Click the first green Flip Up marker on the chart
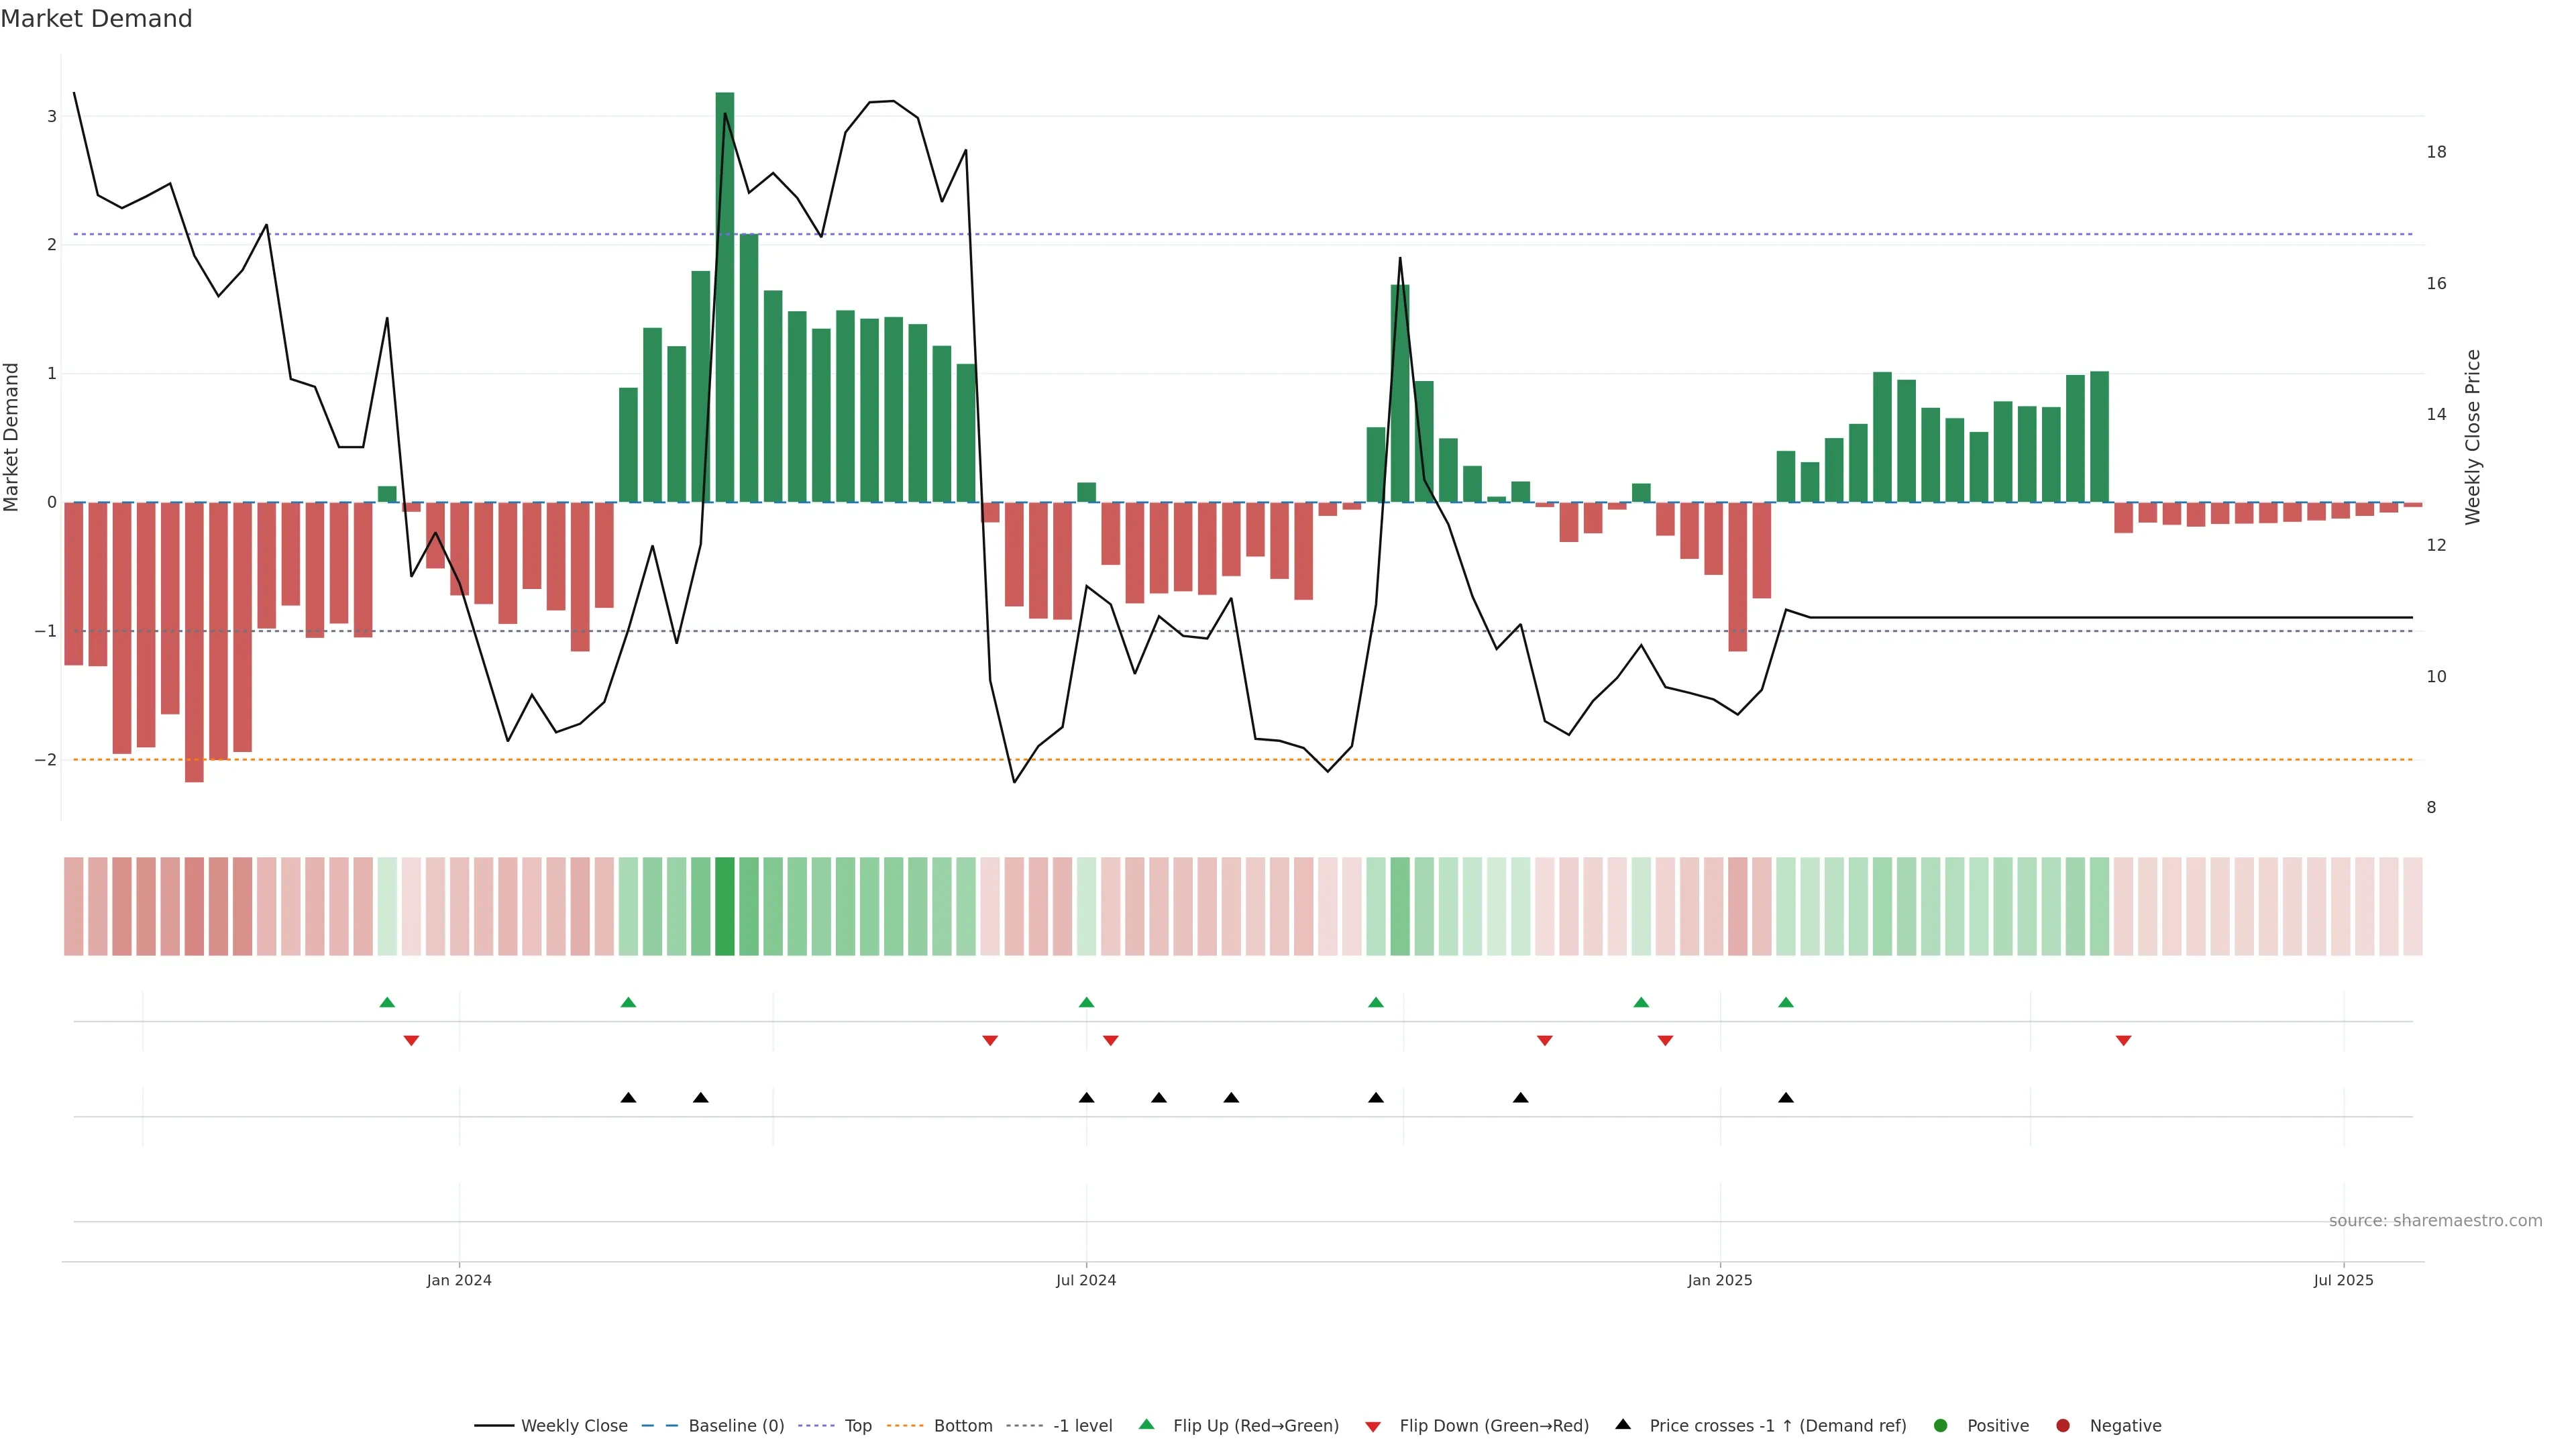The height and width of the screenshot is (1449, 2576). [387, 1002]
